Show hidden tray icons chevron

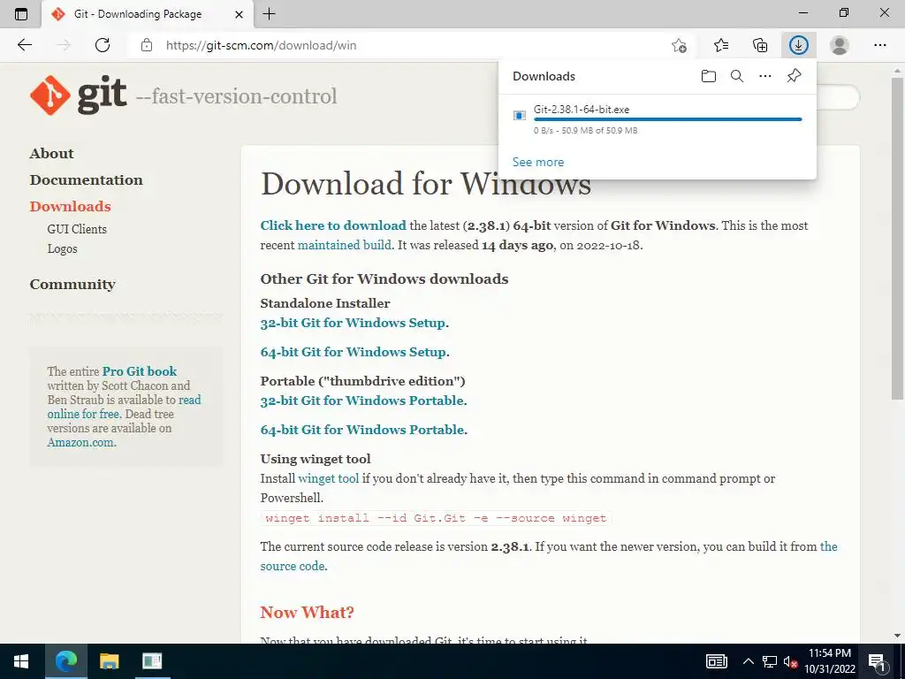coord(748,661)
